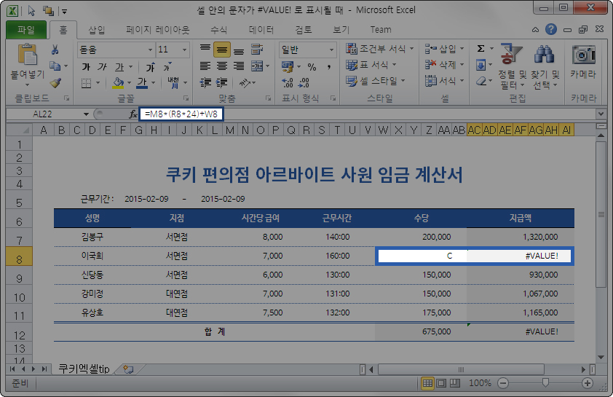
Task: Switch to Formulas tab
Action: click(218, 30)
